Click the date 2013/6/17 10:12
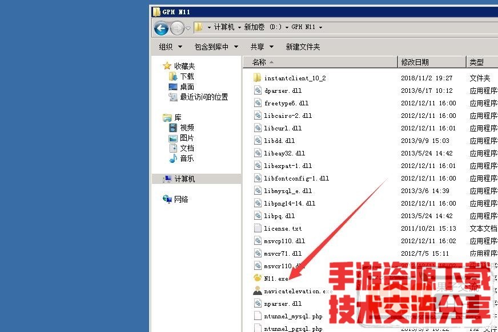Screen dimensions: 498x332 (427, 91)
